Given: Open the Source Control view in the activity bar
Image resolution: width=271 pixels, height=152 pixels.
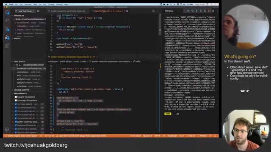Looking at the screenshot, I should pyautogui.click(x=7, y=29).
